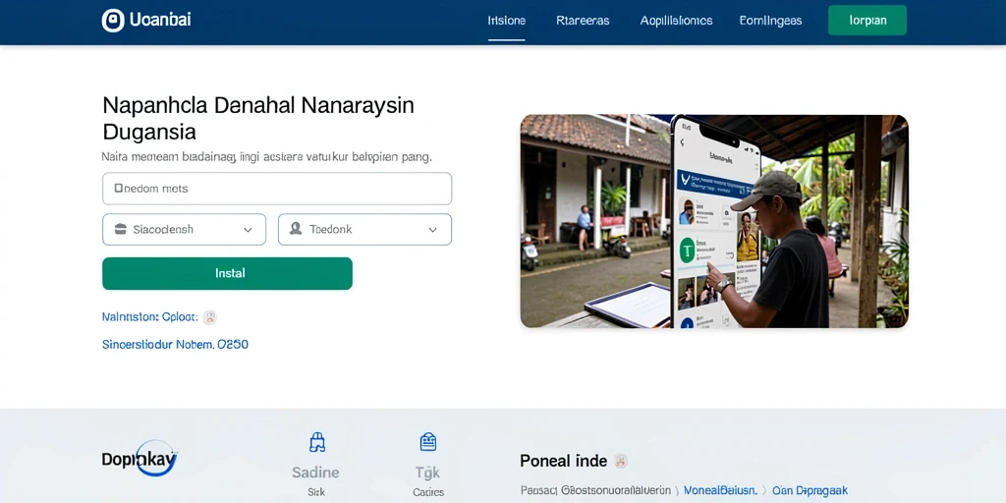Follow the Sincerstiodur Nobem link
1006x503 pixels.
click(x=175, y=345)
